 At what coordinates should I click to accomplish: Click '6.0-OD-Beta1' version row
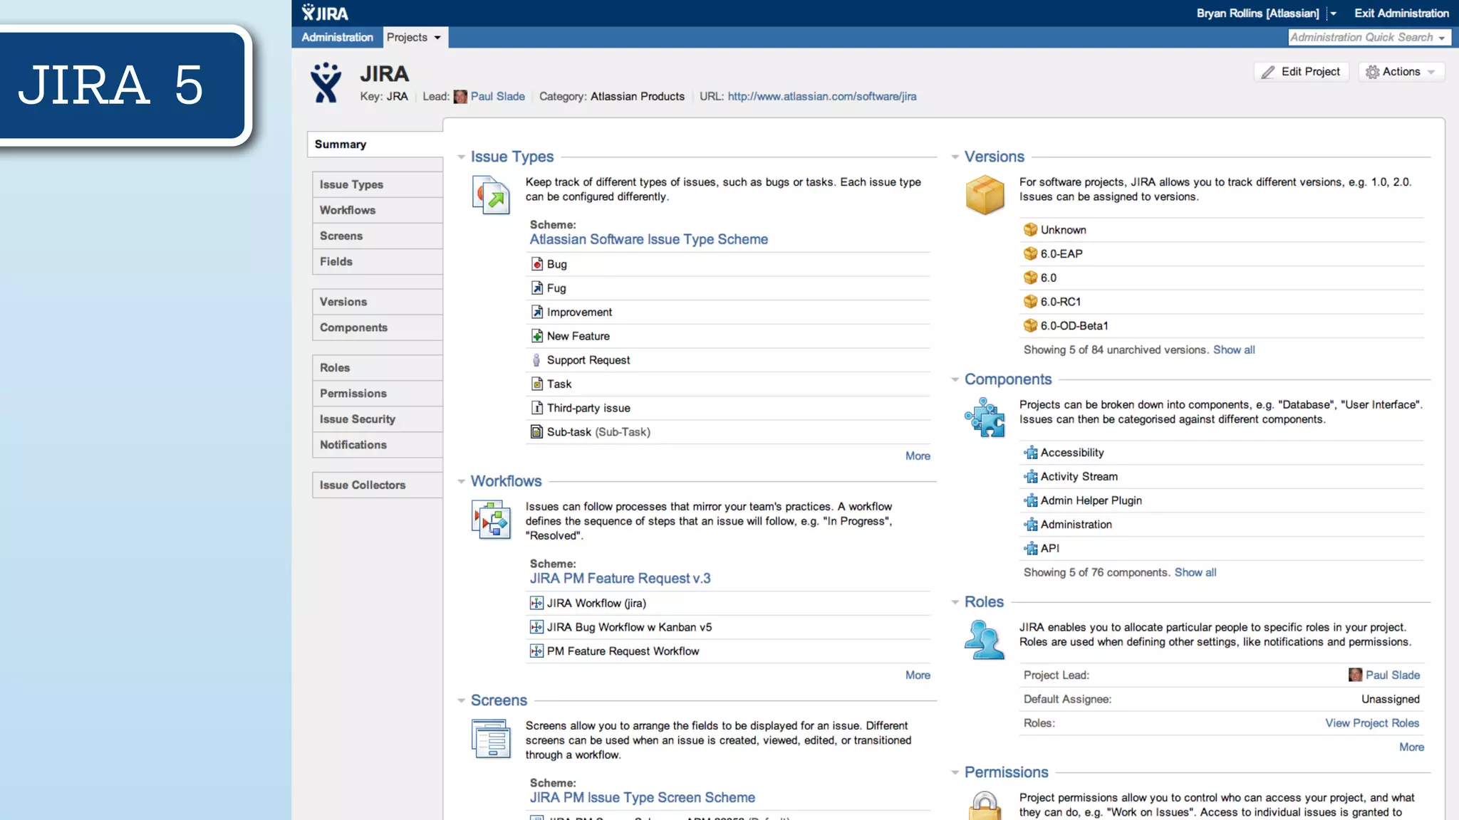point(1222,326)
